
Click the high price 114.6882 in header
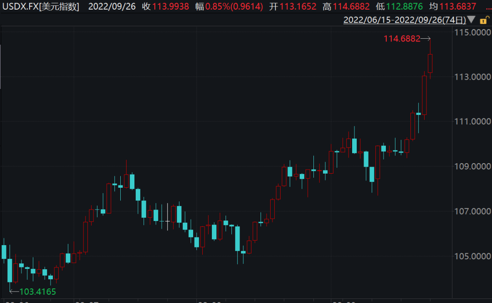click(351, 6)
